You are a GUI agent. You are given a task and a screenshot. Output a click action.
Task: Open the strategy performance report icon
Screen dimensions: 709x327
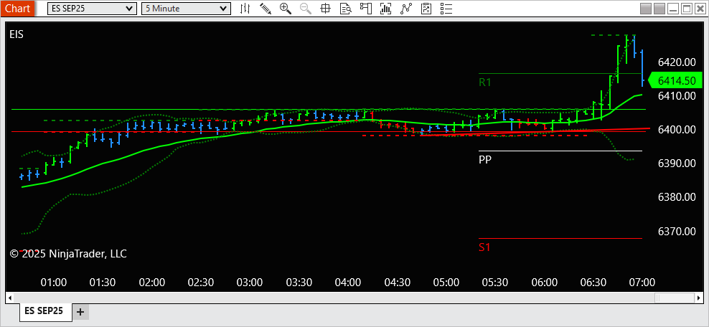tap(426, 8)
